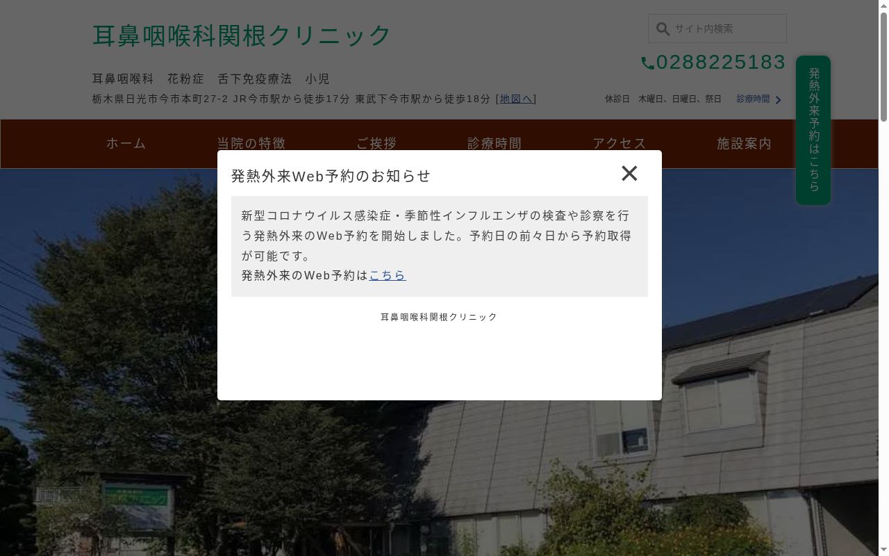
Task: Click the green 発熱外来予約はこちら side button
Action: (x=813, y=130)
